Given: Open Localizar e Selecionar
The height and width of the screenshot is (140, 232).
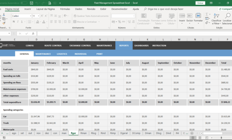Looking at the screenshot, I should pos(227,19).
